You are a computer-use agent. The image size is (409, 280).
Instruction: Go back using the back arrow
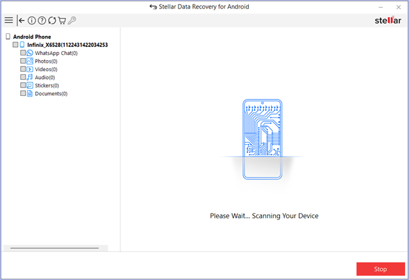point(22,20)
